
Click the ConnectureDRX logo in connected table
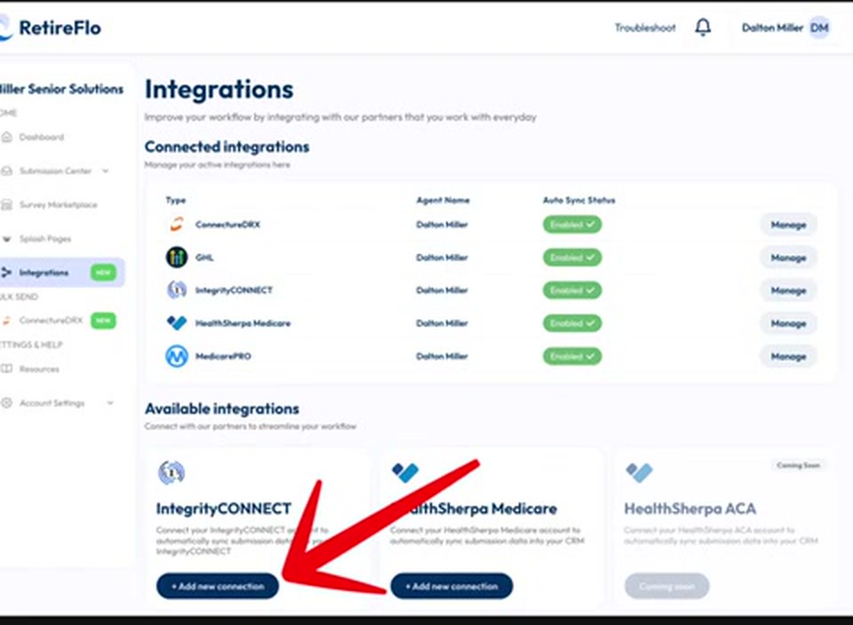point(176,224)
